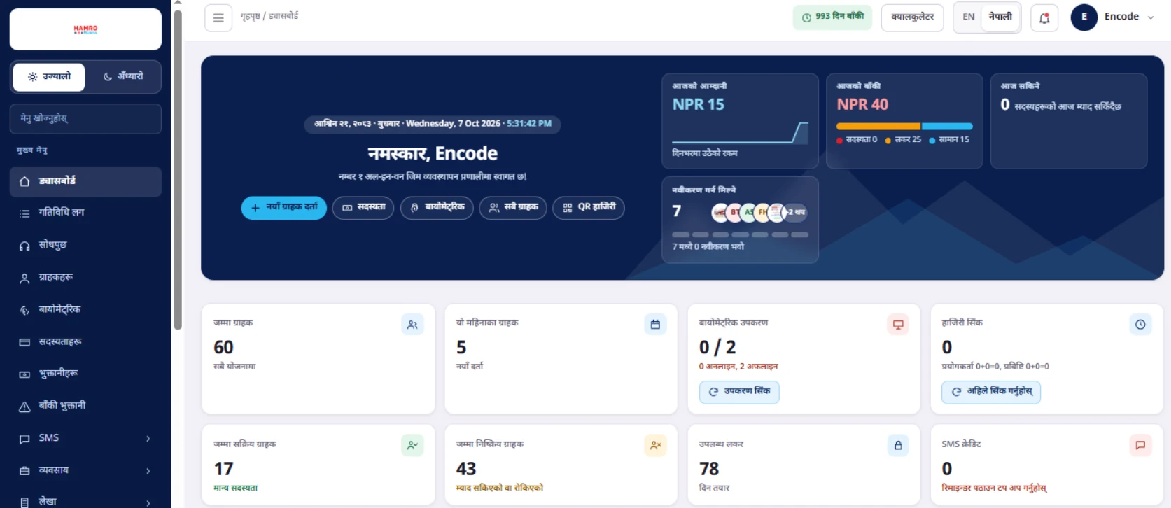Open सोधपुछ in the sidebar
The width and height of the screenshot is (1171, 508).
coord(85,246)
